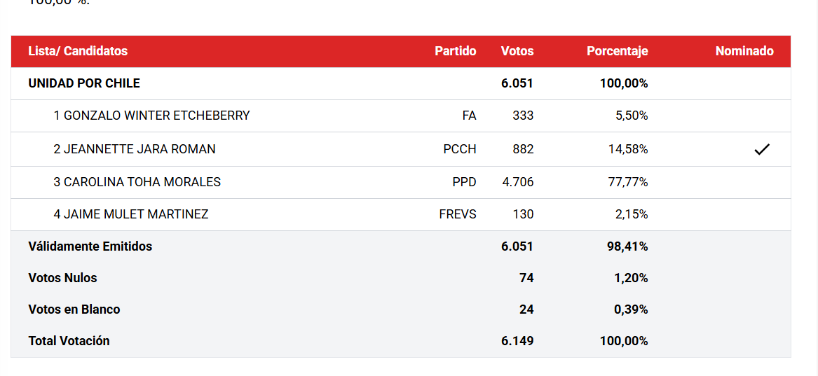Click the Nominado column header

[744, 51]
